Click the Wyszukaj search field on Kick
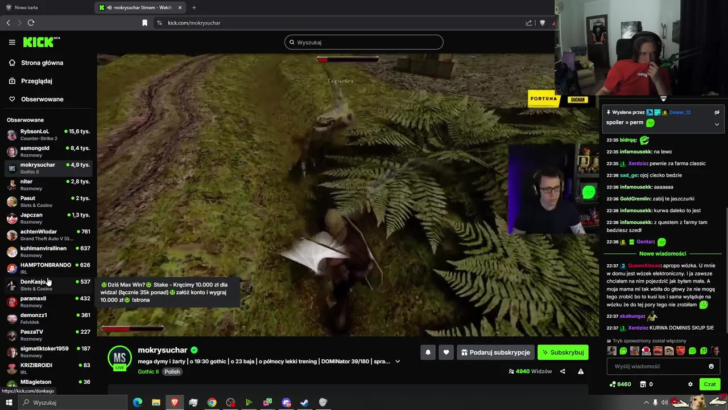The image size is (728, 410). [364, 42]
